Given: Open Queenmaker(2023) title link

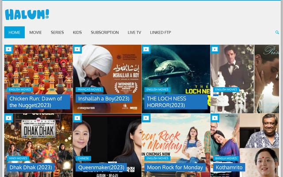Looking at the screenshot, I should [x=101, y=167].
